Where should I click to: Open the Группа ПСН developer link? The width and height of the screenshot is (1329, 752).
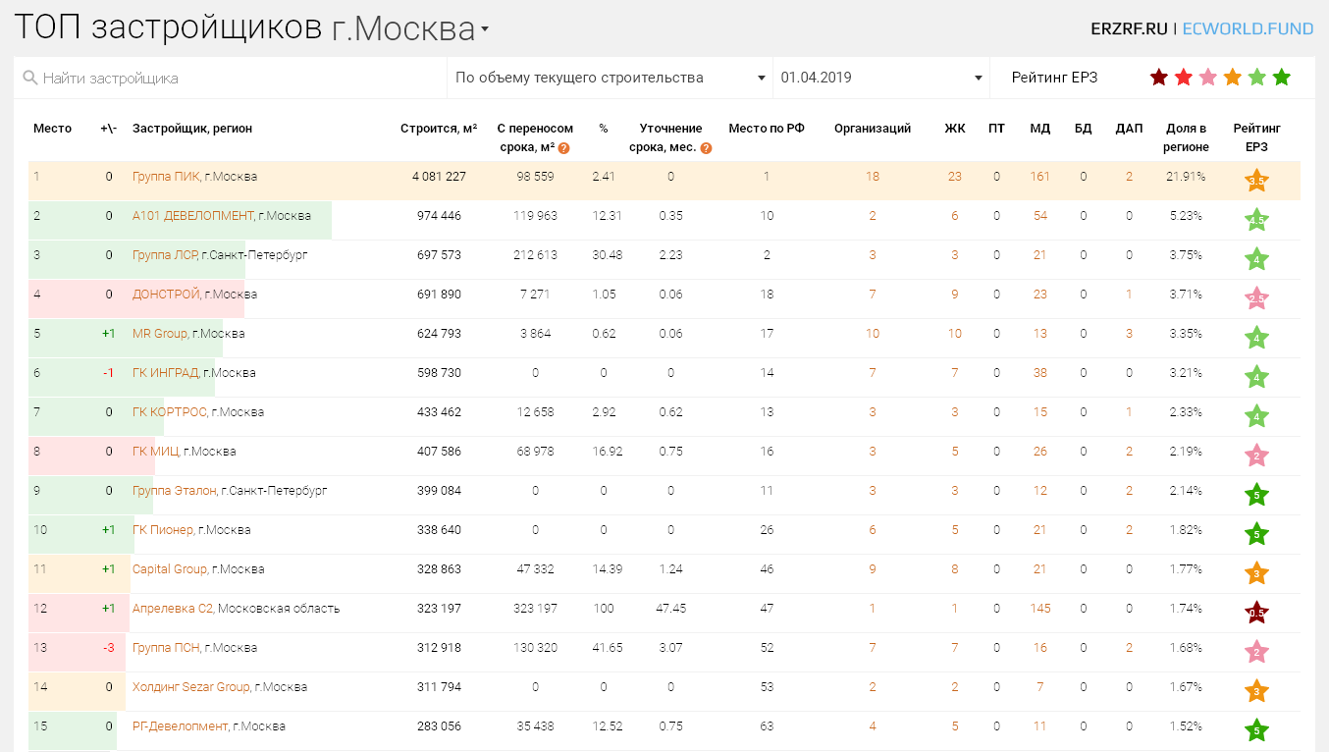(x=166, y=648)
